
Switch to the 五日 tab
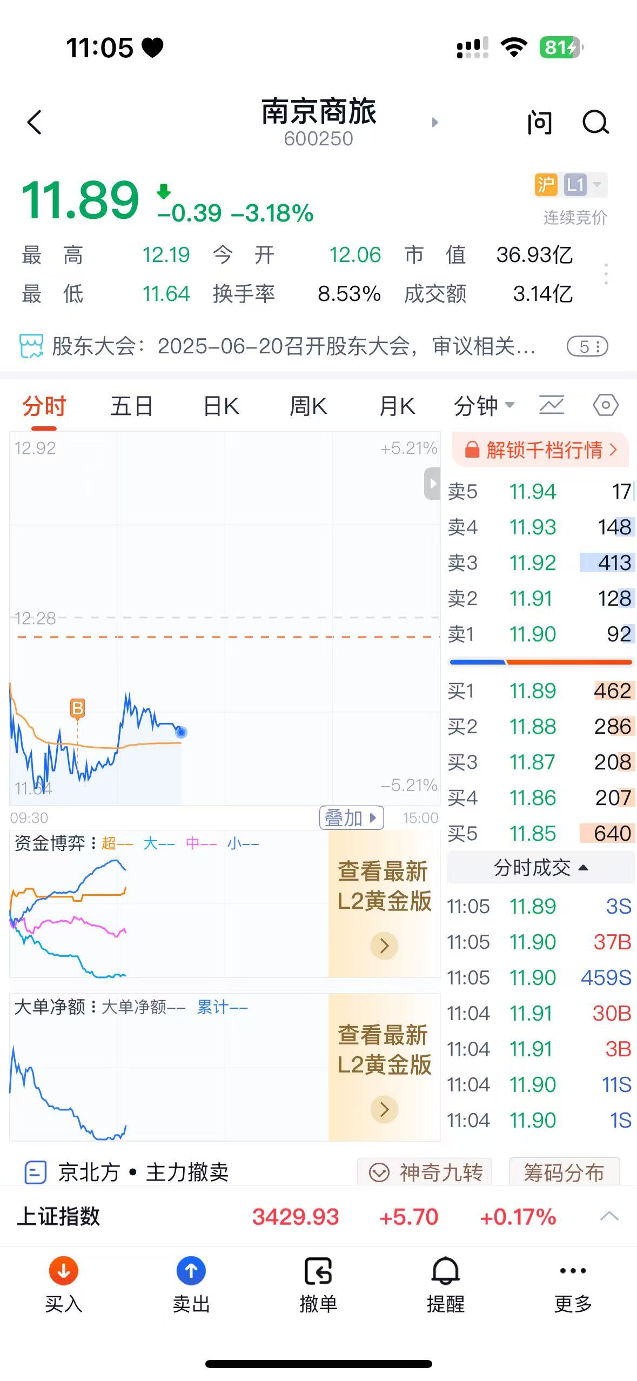click(131, 406)
